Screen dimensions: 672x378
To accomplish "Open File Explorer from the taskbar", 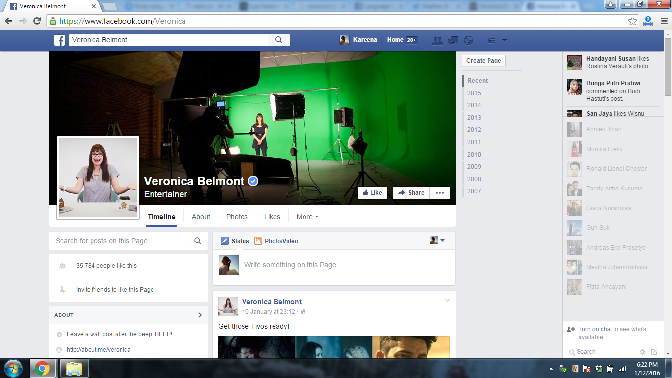I will pos(74,368).
